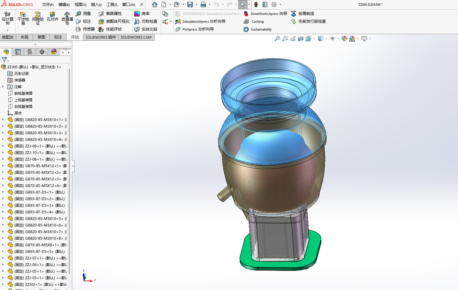Screen dimensions: 458x290
Task: Open the Options gear icon
Action: click(x=274, y=4)
